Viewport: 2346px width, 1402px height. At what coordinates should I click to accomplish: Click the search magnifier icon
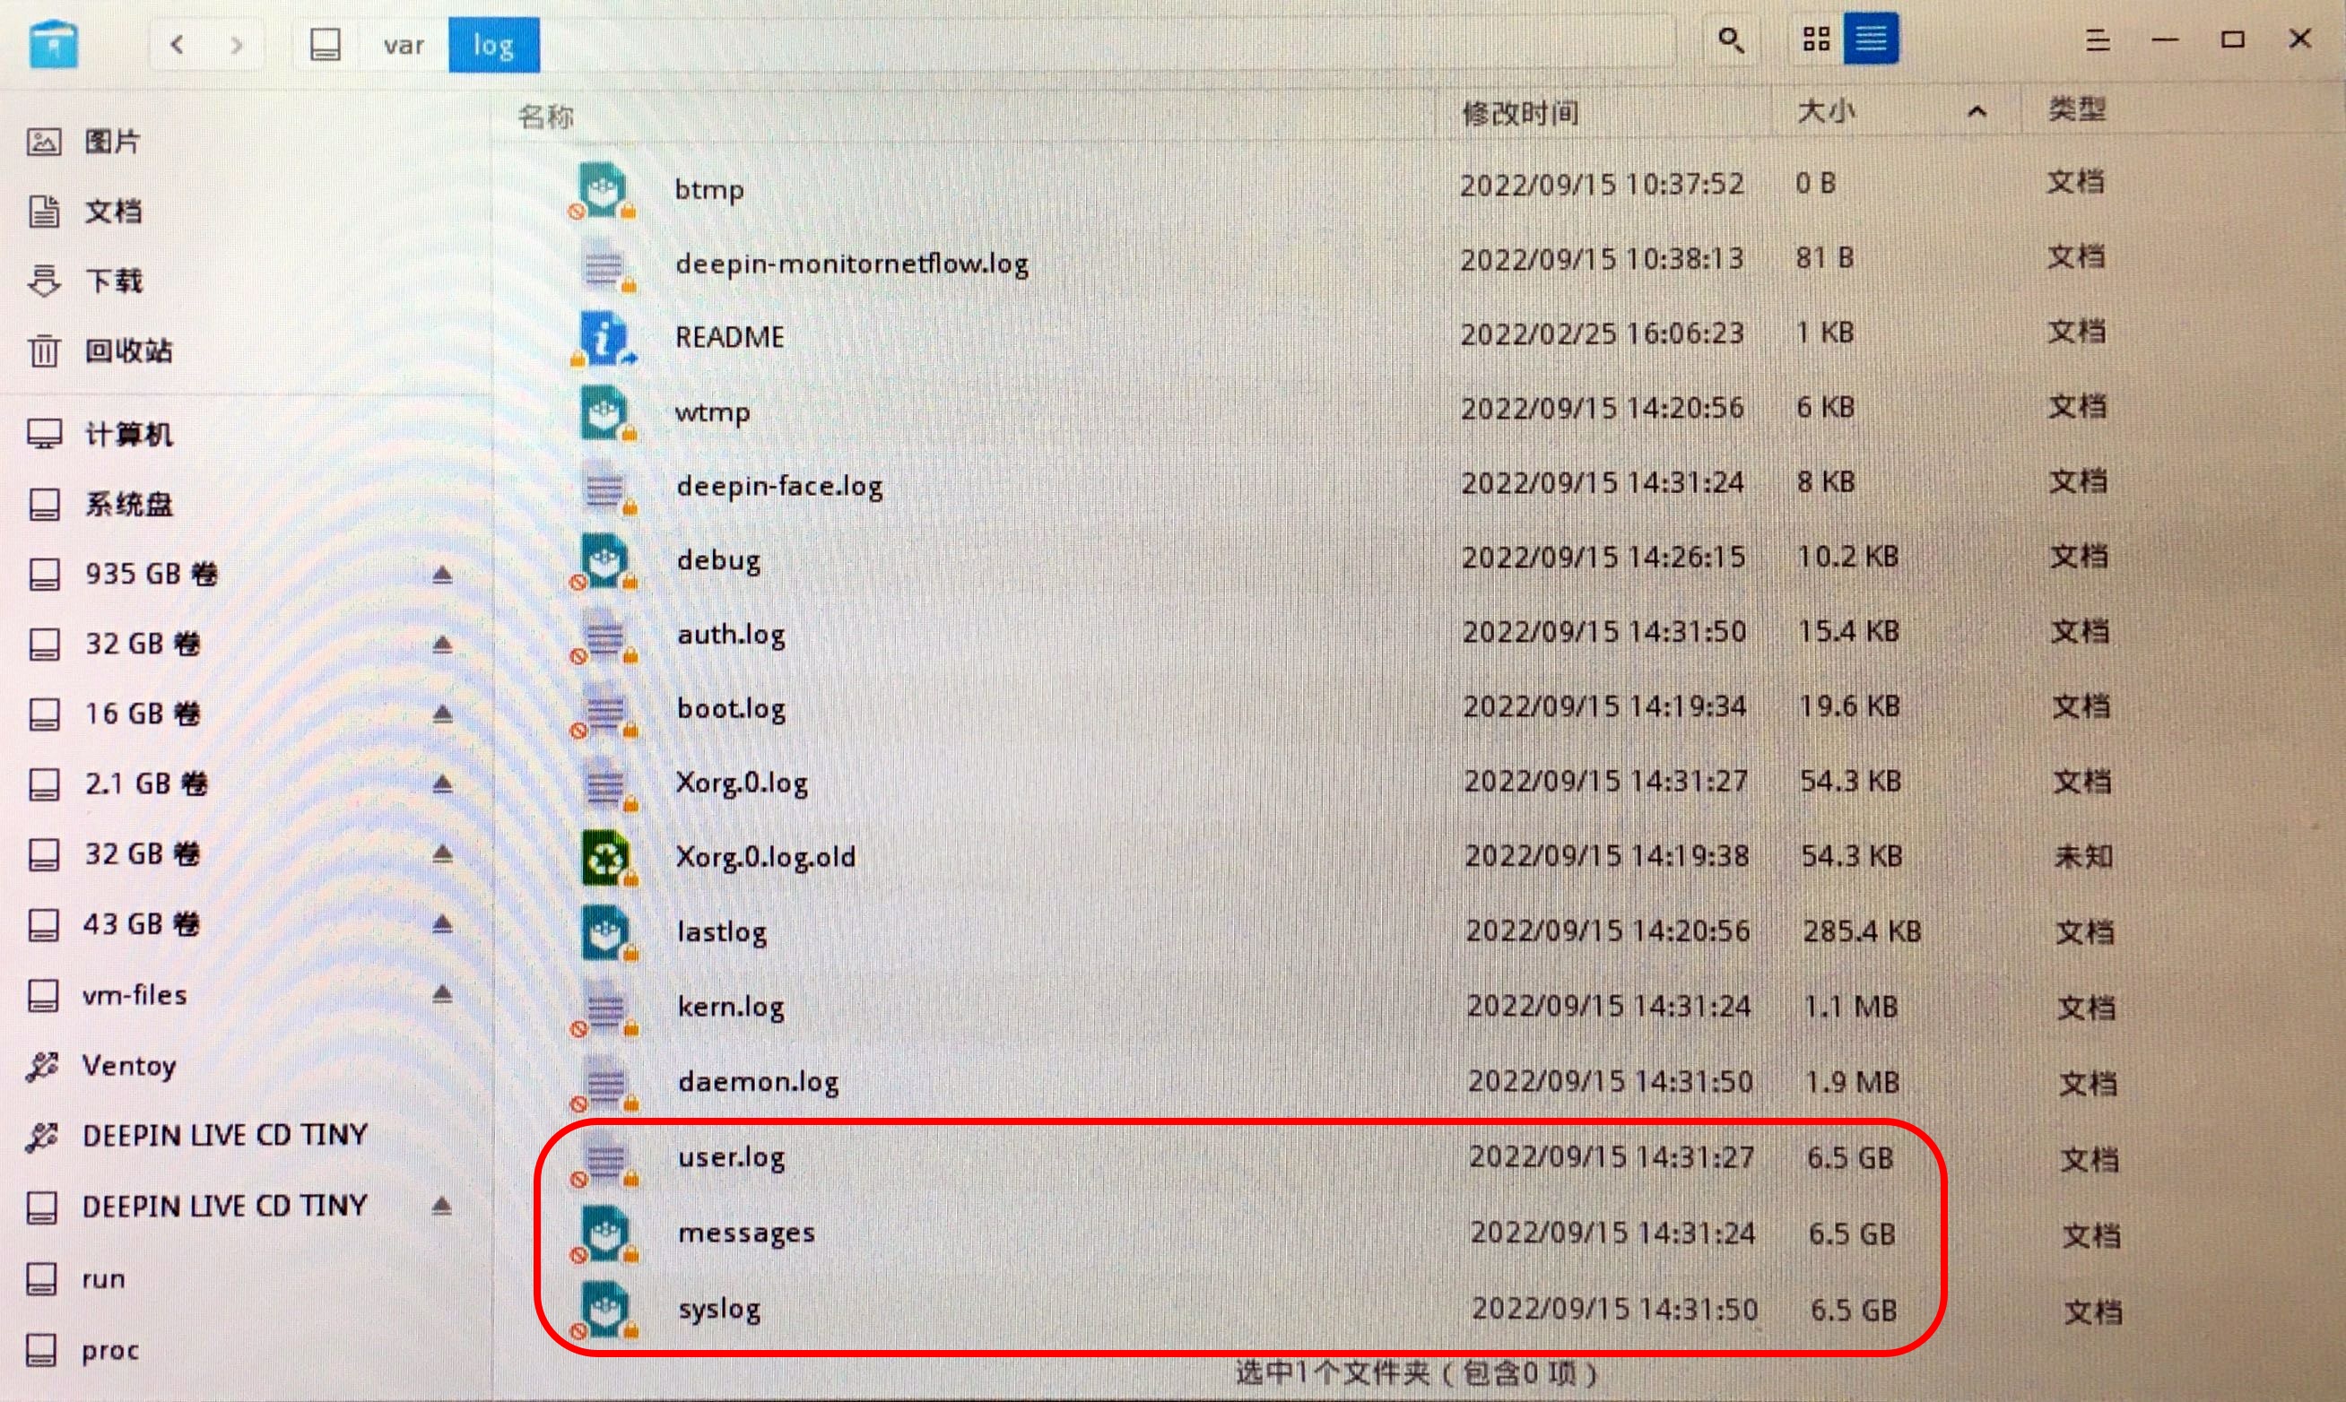(1730, 40)
